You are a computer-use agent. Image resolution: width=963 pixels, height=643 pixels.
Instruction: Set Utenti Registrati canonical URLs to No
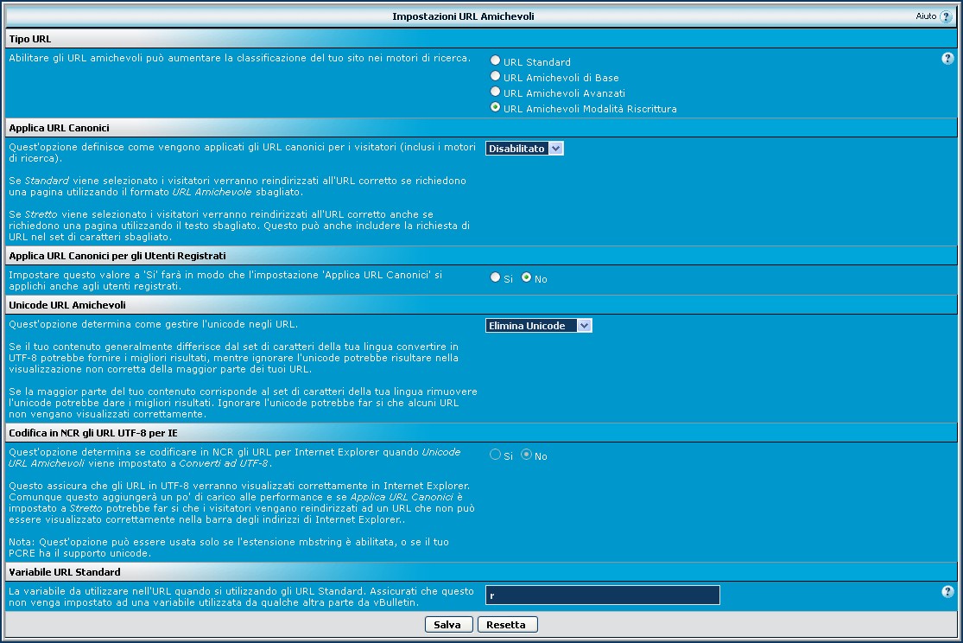[526, 277]
